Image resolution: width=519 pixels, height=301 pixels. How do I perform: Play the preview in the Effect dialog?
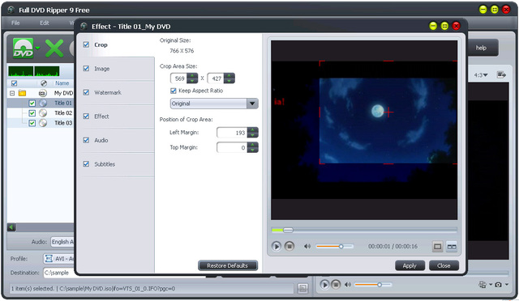276,246
